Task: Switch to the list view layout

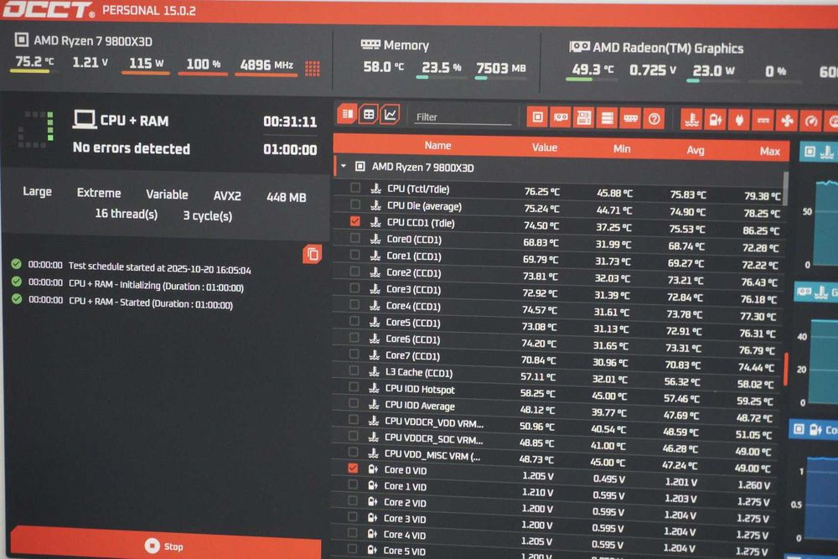Action: coord(348,113)
